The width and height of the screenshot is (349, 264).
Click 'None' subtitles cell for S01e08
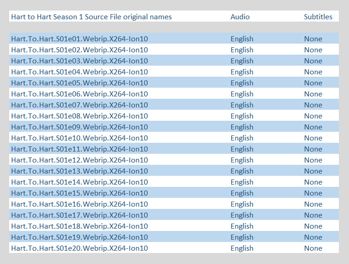click(x=313, y=116)
